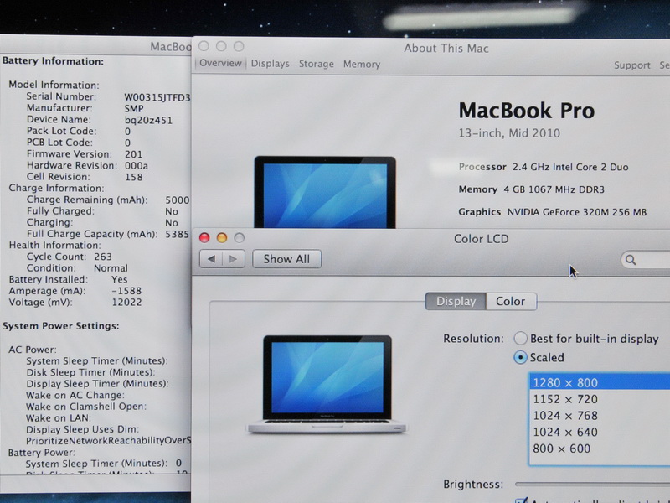Open the Overview tab in About This Mac

(220, 64)
